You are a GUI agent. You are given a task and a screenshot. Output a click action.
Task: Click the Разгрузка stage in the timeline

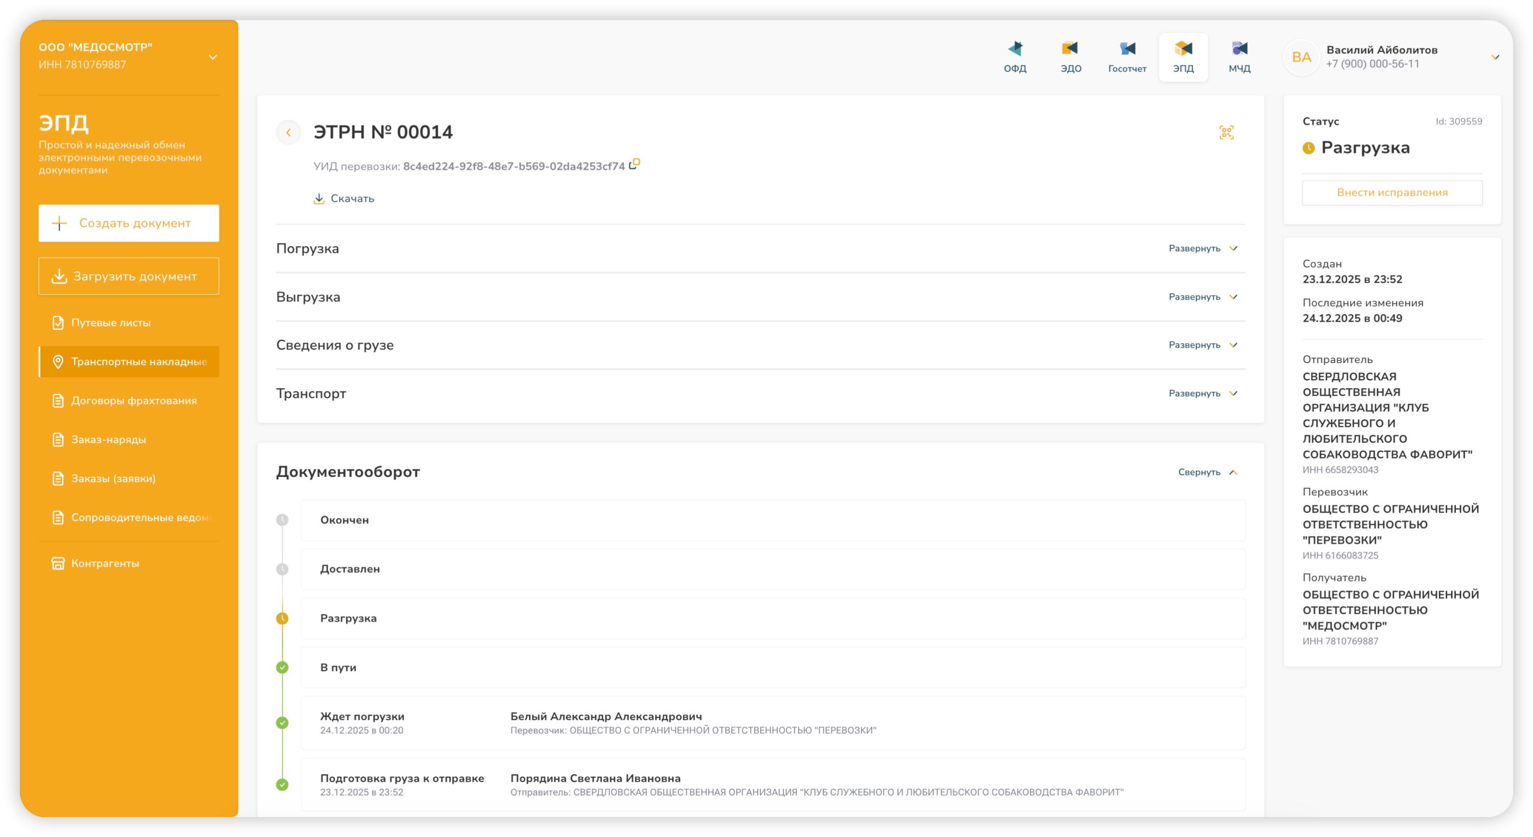348,618
